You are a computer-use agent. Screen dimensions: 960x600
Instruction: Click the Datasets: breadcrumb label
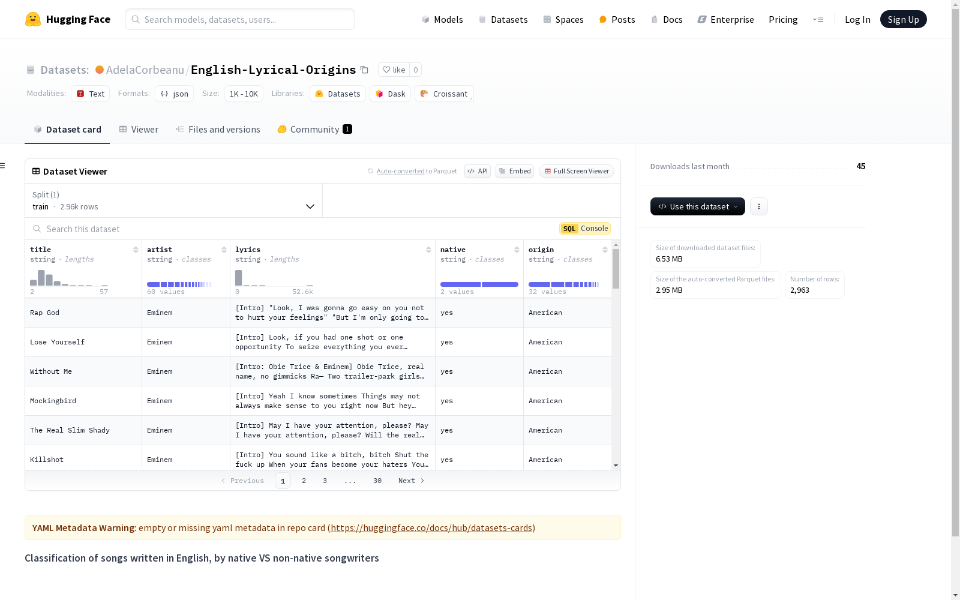point(64,70)
